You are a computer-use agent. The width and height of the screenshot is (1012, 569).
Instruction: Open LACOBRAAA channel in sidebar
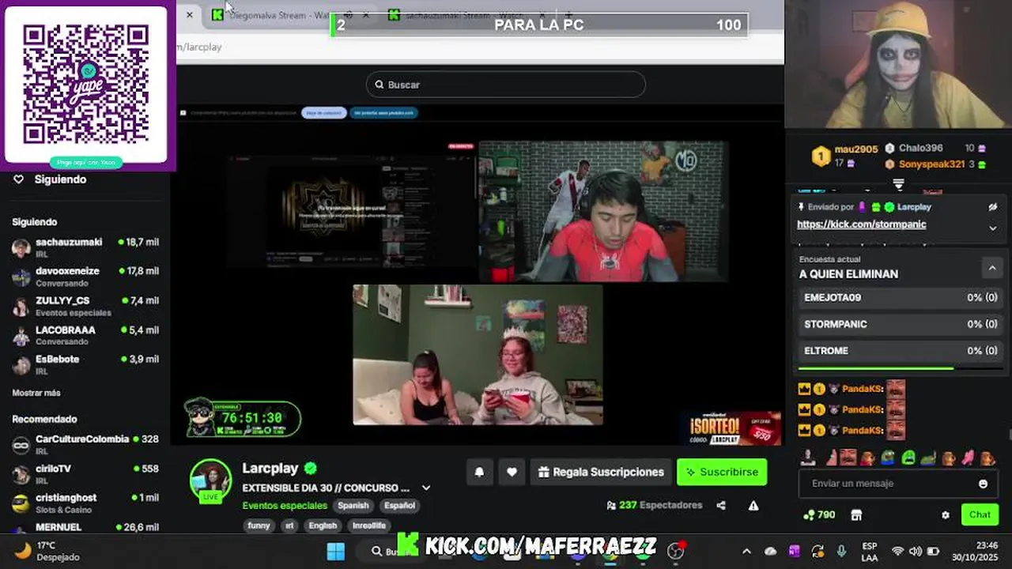click(x=85, y=335)
